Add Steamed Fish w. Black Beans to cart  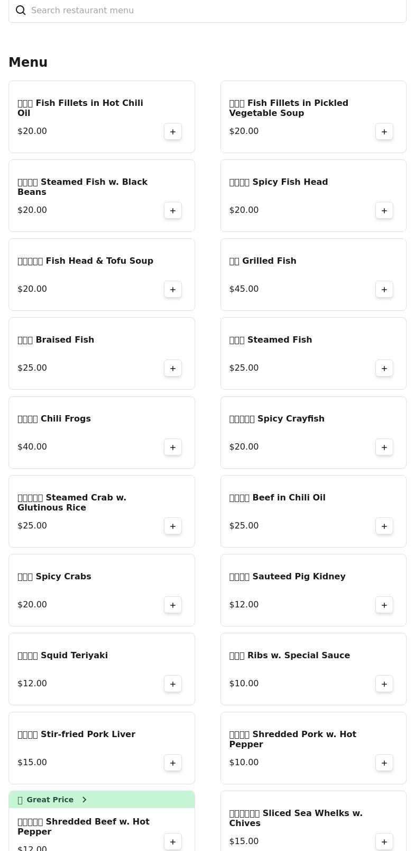coord(173,211)
